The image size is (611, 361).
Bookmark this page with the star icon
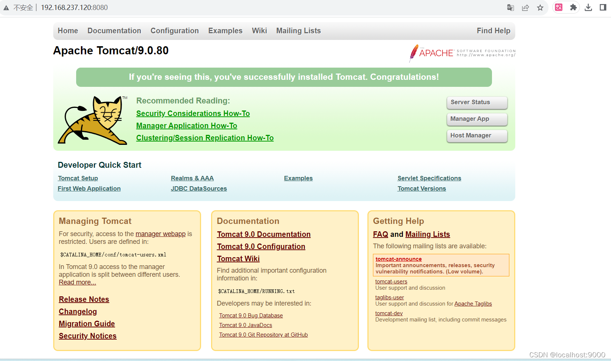pyautogui.click(x=540, y=7)
